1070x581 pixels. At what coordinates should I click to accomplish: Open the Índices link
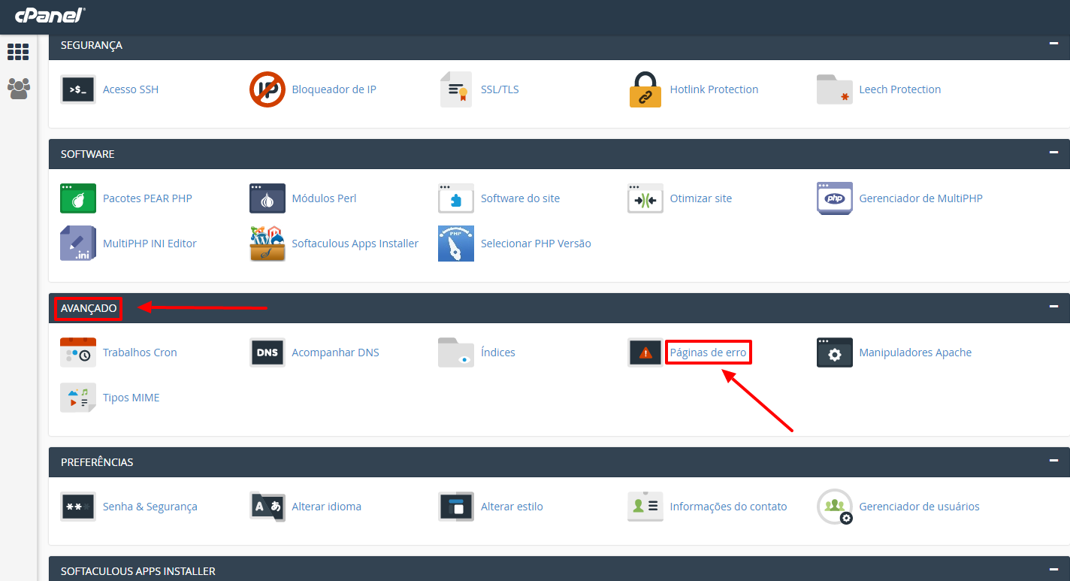[x=498, y=353]
